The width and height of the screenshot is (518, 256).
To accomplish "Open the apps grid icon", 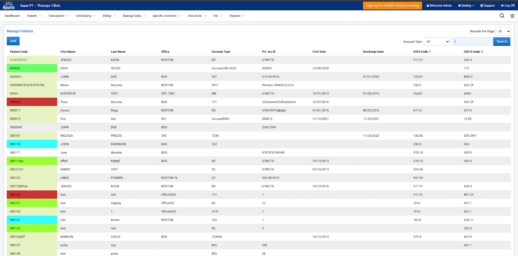I will [512, 16].
